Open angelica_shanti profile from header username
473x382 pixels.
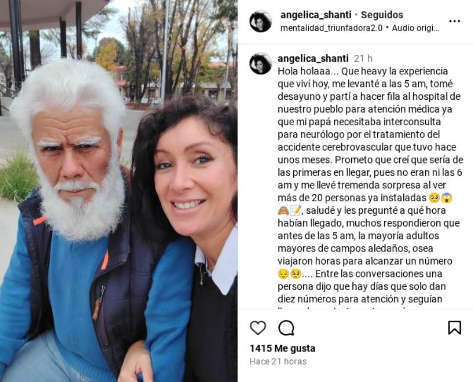point(316,15)
